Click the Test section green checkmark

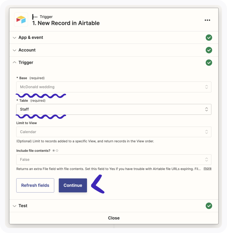pos(209,206)
